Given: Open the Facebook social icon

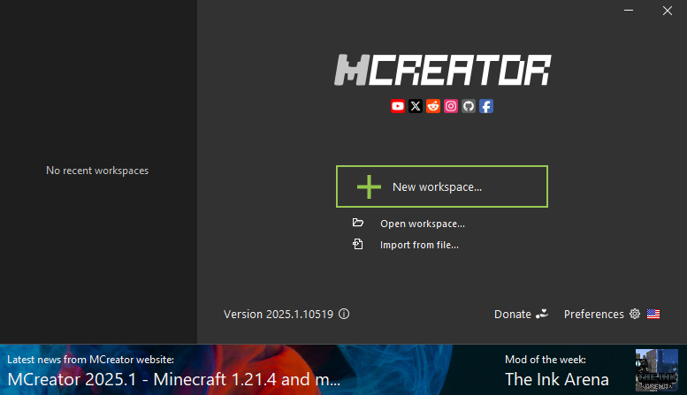Looking at the screenshot, I should point(486,106).
